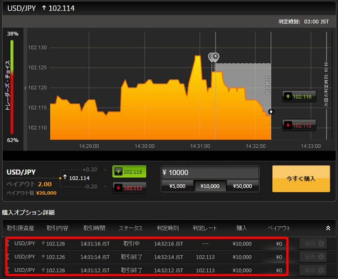Click the left chevron beside 102.120 on the price axis

click(25, 88)
